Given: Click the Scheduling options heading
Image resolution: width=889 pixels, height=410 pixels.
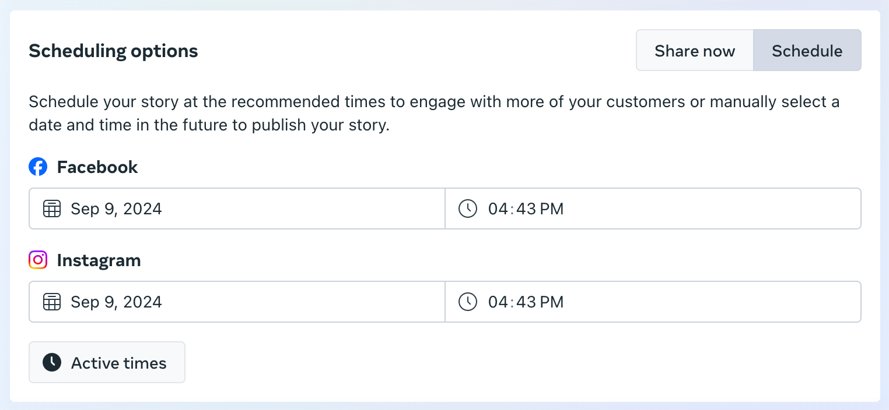Looking at the screenshot, I should (113, 51).
